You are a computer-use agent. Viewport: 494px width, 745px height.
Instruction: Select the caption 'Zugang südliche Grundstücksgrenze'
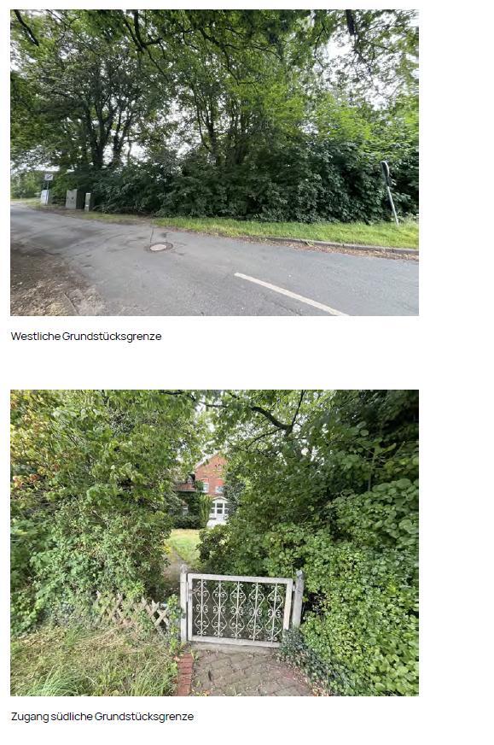click(102, 717)
